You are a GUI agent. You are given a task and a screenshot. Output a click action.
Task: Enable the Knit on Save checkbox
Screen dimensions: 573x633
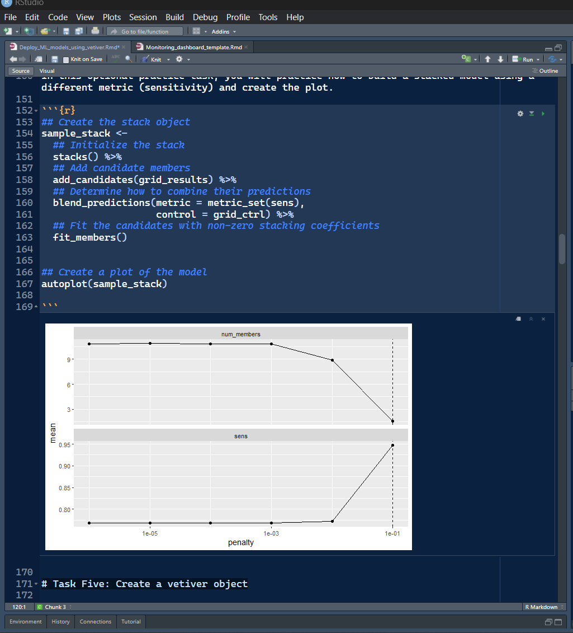(66, 59)
